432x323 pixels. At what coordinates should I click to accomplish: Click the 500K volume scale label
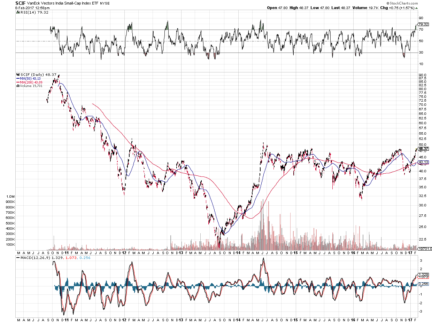click(10, 223)
